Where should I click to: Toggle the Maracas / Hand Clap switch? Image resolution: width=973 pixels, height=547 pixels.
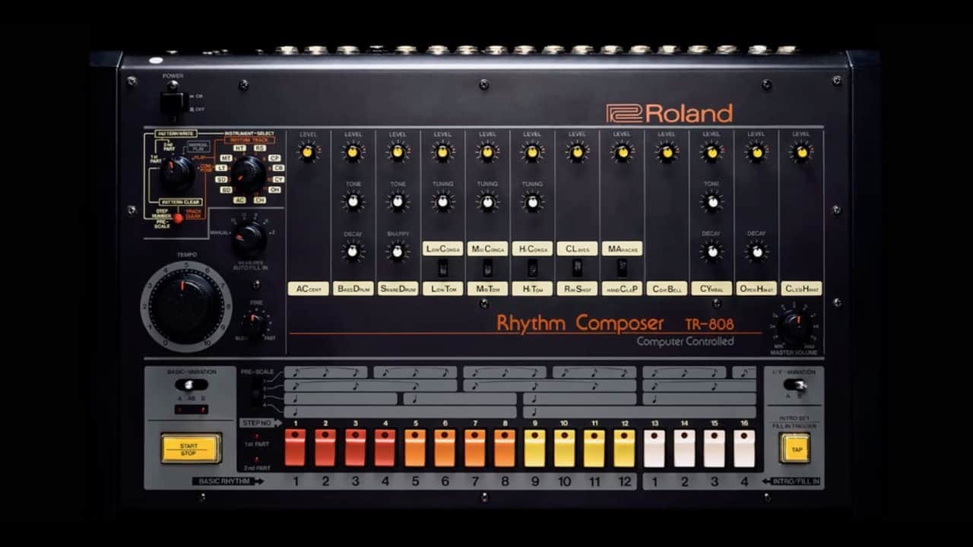pyautogui.click(x=622, y=268)
